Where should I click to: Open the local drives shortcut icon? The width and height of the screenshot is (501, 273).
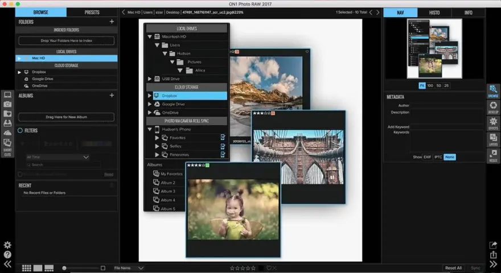click(x=7, y=123)
